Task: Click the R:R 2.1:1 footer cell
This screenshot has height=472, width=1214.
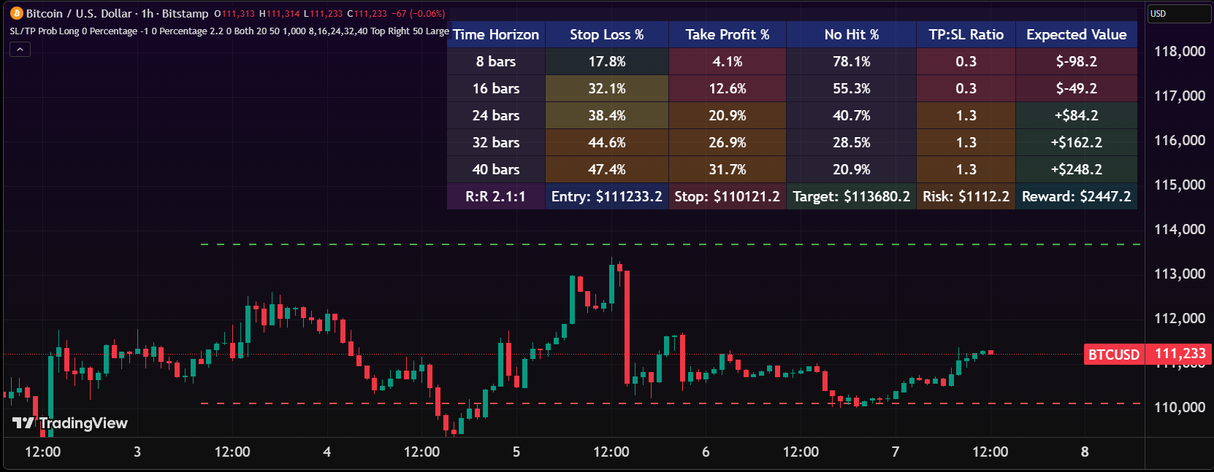Action: click(496, 196)
